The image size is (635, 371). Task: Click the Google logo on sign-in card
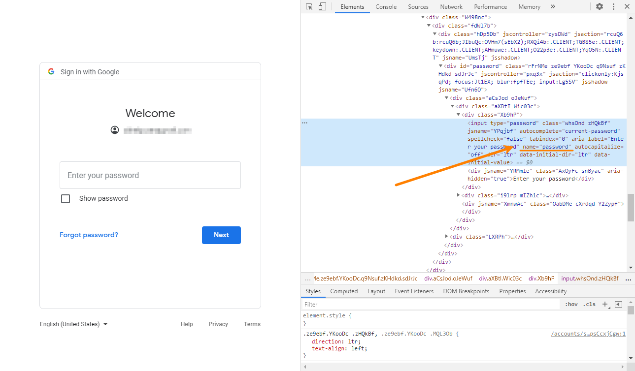click(51, 71)
